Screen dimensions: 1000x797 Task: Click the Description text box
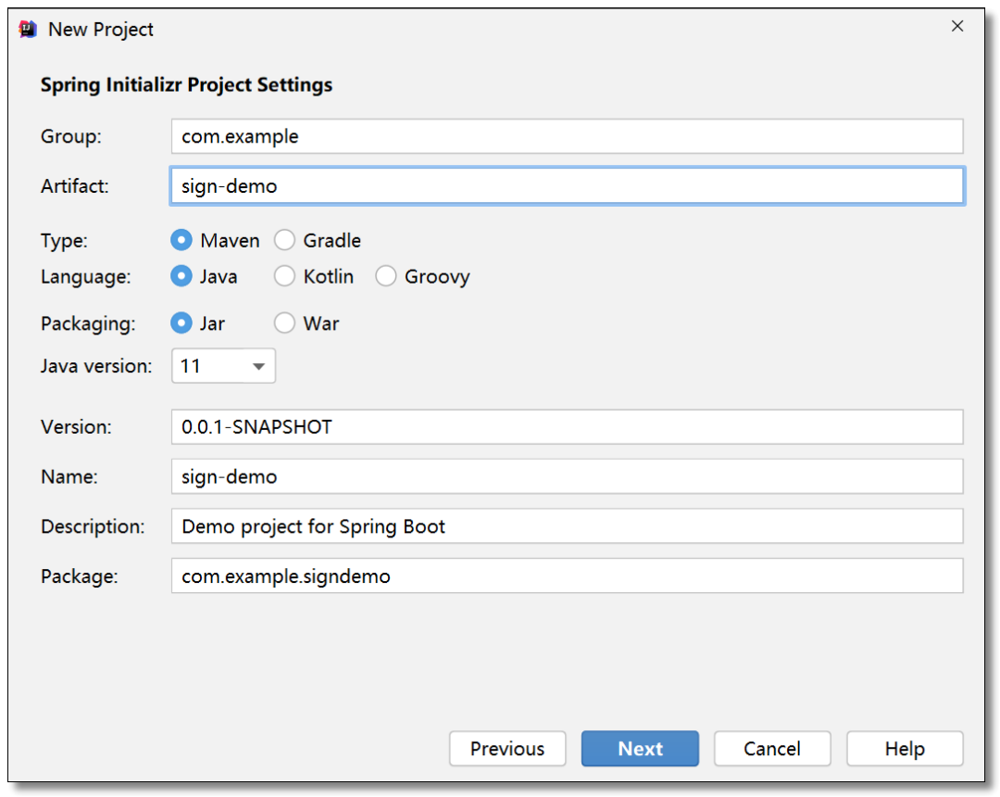coord(567,526)
